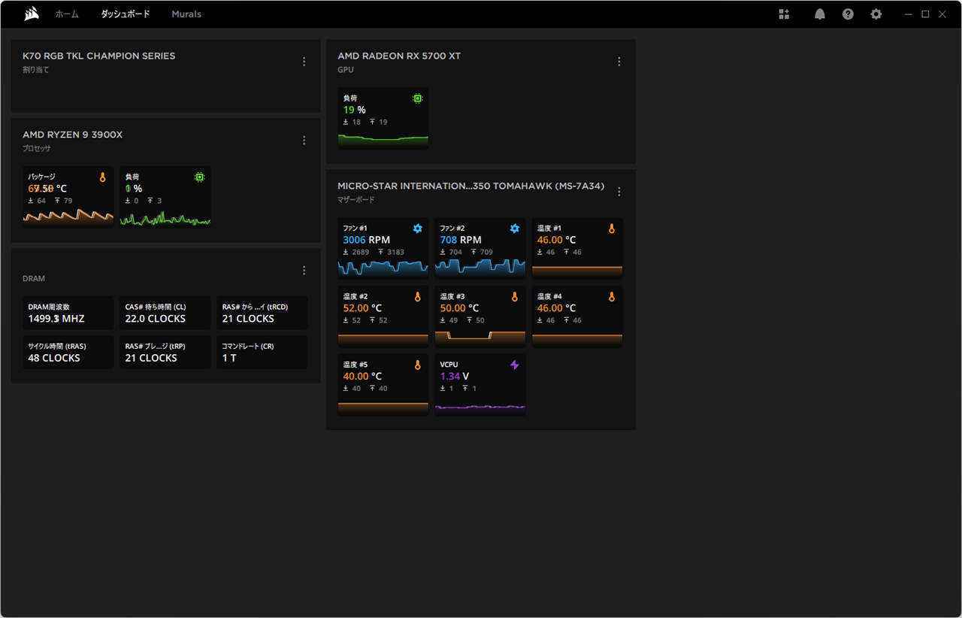This screenshot has height=618, width=962.
Task: Click gear icon on ファン #1 tile
Action: click(418, 229)
